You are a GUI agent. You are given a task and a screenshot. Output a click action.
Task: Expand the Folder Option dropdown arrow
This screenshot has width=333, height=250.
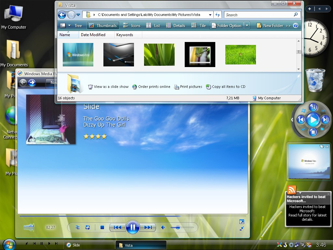[247, 26]
